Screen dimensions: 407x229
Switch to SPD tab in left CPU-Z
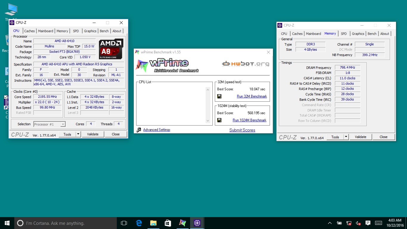[x=76, y=31]
